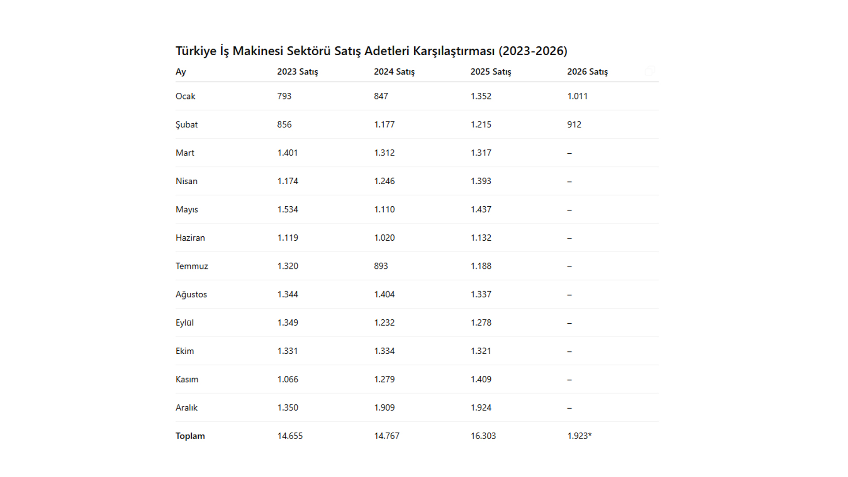Click the Temmuz 2024 value 893
Viewport: 848px width, 477px height.
point(381,266)
